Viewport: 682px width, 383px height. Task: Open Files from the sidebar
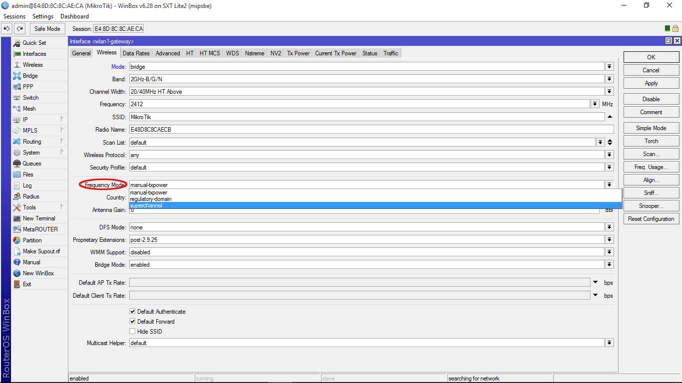click(28, 175)
